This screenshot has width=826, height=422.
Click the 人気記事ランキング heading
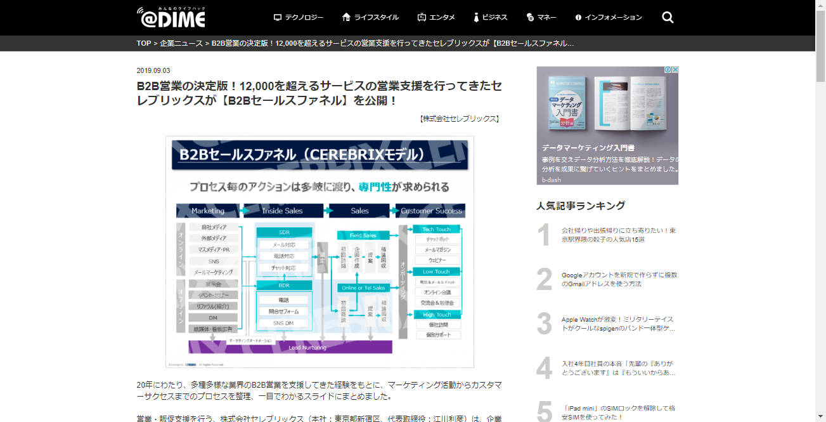click(581, 206)
